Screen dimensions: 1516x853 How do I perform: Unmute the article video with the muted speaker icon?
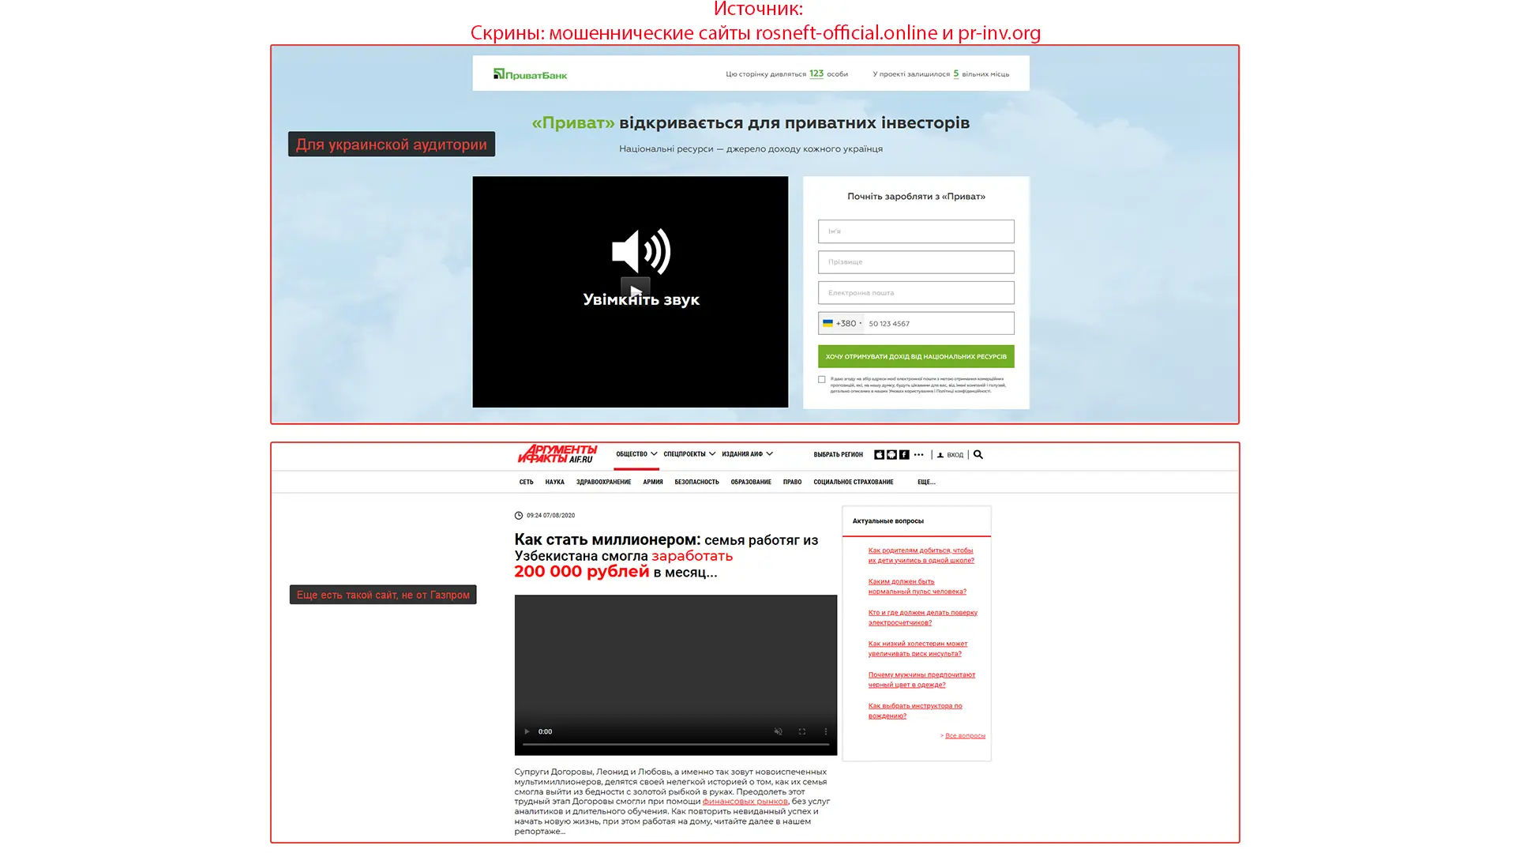778,731
